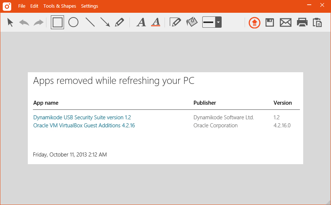
Task: Click the Version column header
Action: pos(283,103)
